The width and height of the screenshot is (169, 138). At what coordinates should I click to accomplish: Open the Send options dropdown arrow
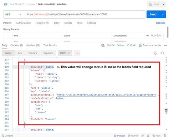pyautogui.click(x=163, y=14)
